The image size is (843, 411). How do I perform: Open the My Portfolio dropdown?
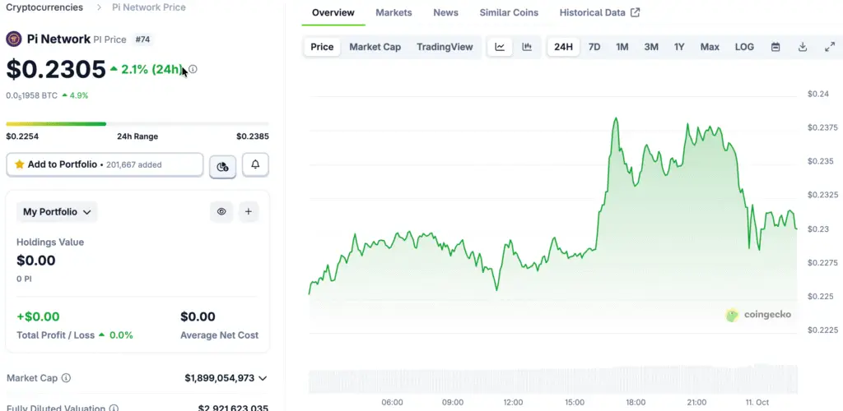[x=57, y=211]
